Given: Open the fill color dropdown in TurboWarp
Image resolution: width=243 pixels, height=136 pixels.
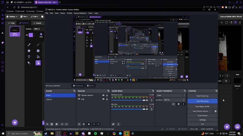Looking at the screenshot, I should pos(34,35).
